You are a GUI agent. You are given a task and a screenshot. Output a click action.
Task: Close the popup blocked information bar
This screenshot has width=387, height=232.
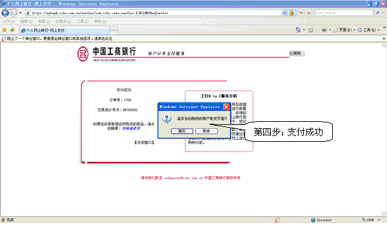pos(384,39)
